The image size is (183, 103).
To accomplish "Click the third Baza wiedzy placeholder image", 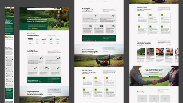I will click(165, 98).
